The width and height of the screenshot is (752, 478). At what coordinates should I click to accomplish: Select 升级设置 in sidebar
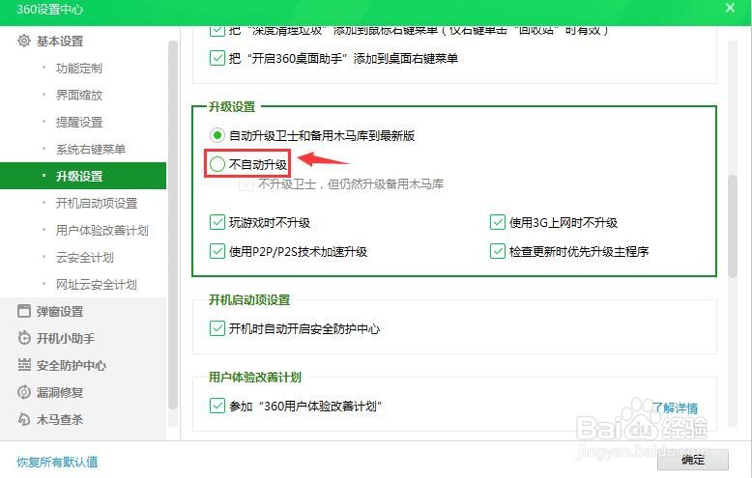(83, 176)
